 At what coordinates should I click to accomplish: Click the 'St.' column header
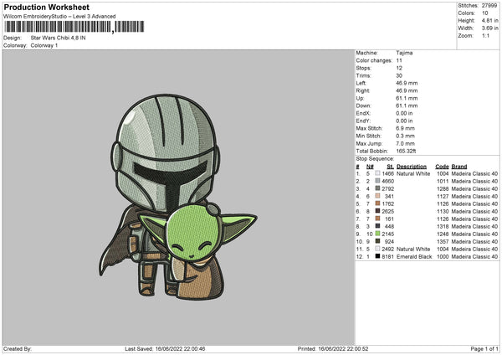[x=390, y=167]
